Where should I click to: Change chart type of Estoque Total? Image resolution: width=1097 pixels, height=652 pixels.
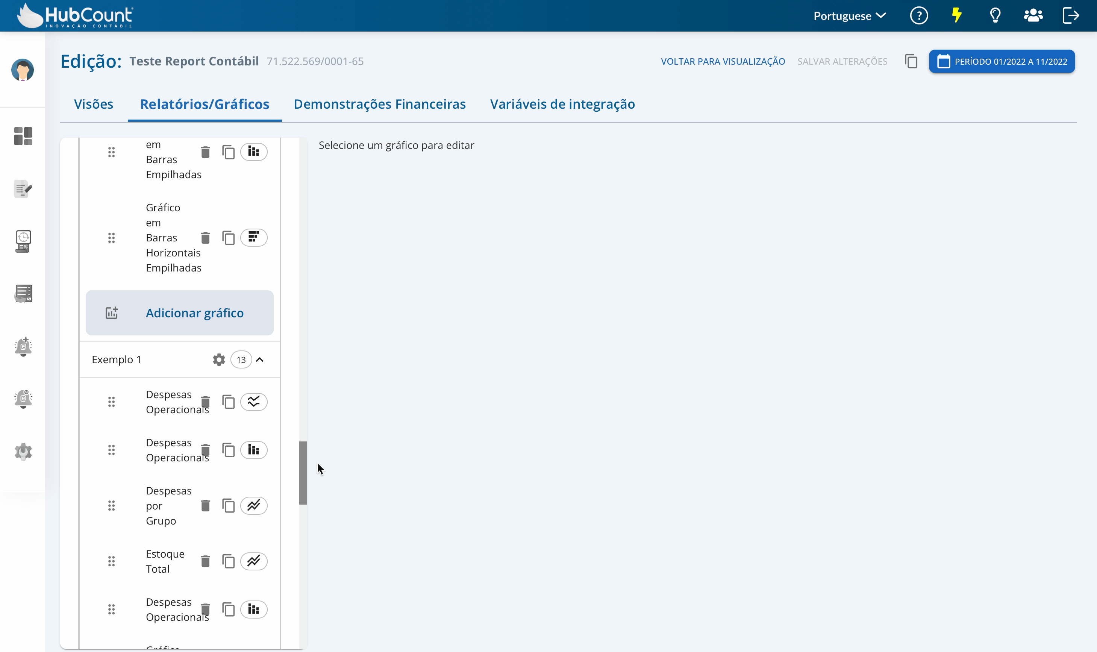(x=254, y=561)
